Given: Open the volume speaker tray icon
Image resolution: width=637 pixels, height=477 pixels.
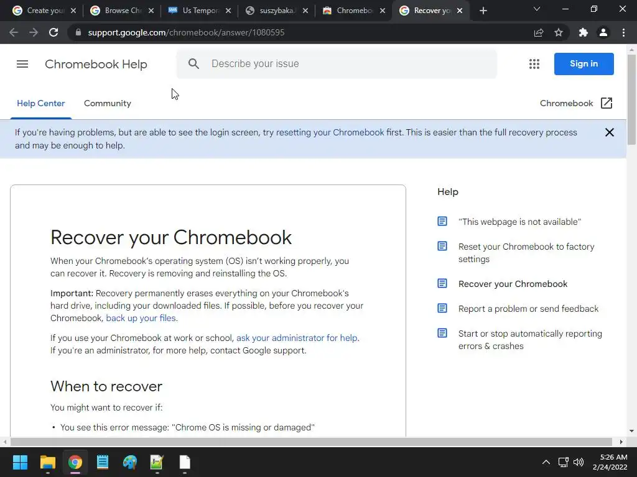Looking at the screenshot, I should click(579, 462).
